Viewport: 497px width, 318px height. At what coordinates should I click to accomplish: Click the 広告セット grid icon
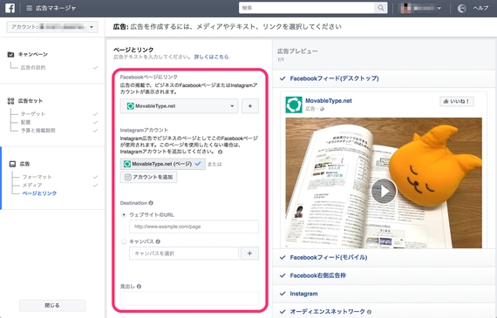point(10,101)
